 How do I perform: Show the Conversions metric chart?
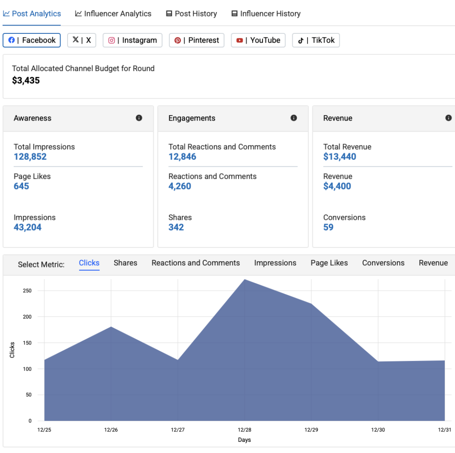pyautogui.click(x=383, y=263)
